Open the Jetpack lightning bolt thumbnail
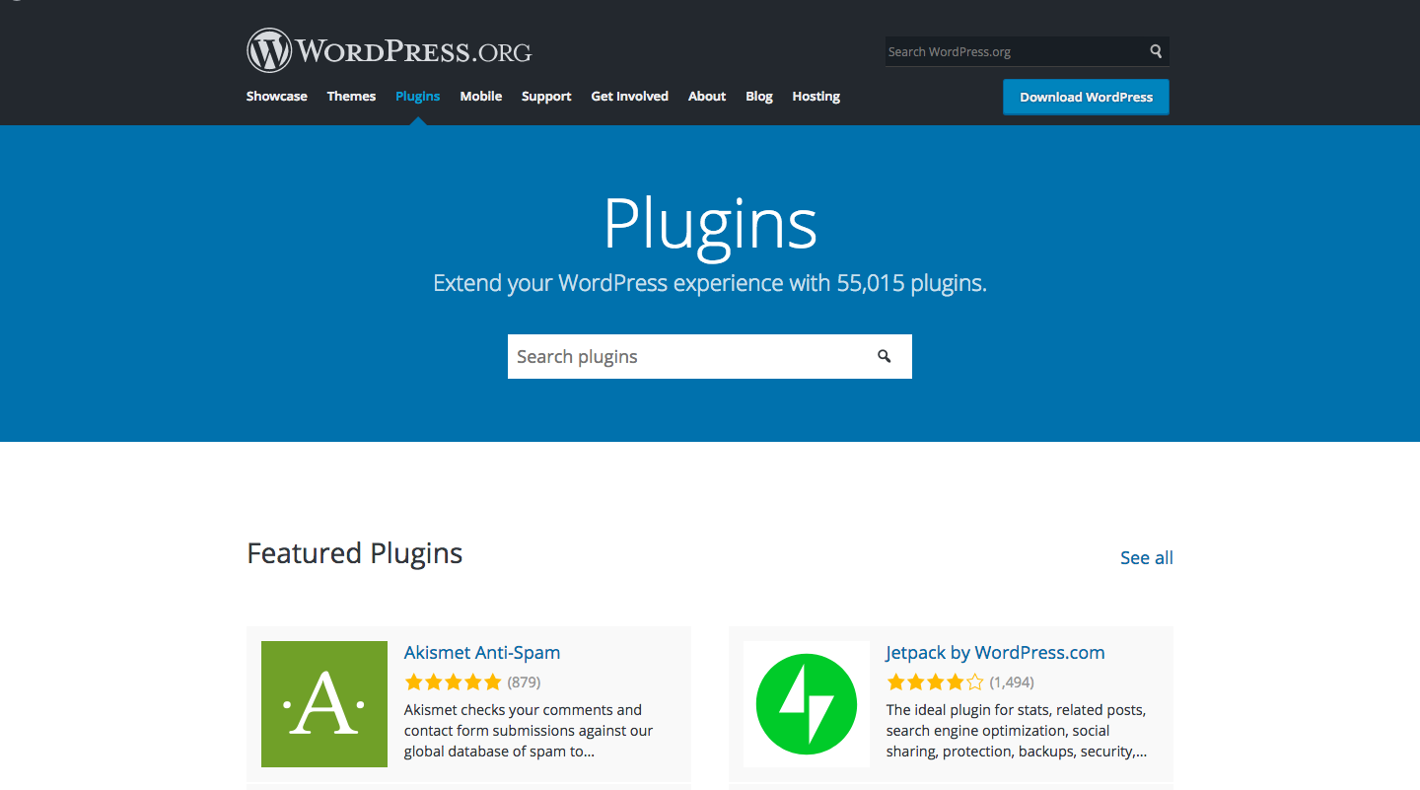 coord(807,704)
